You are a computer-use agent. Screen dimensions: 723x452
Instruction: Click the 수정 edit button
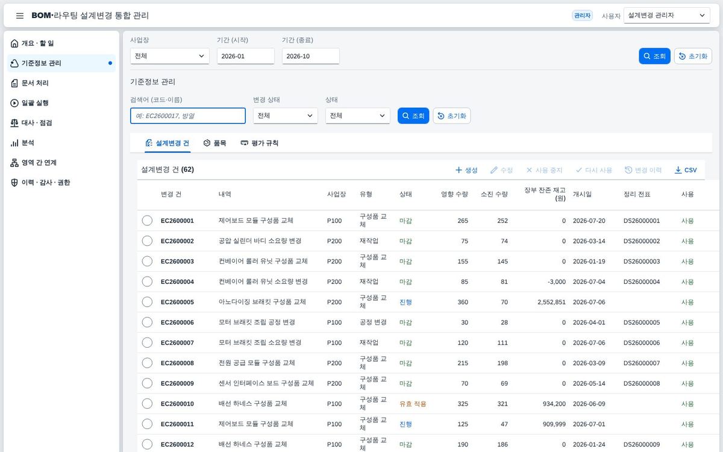[x=502, y=170]
